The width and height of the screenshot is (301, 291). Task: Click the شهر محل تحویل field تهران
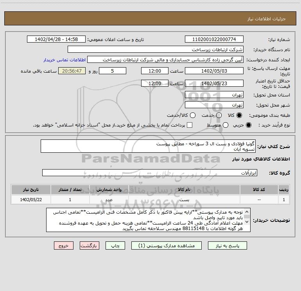214,105
